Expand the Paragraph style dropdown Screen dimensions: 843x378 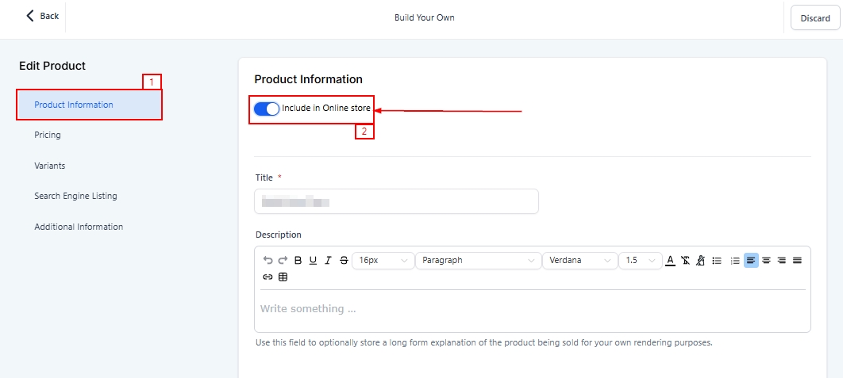coord(477,260)
